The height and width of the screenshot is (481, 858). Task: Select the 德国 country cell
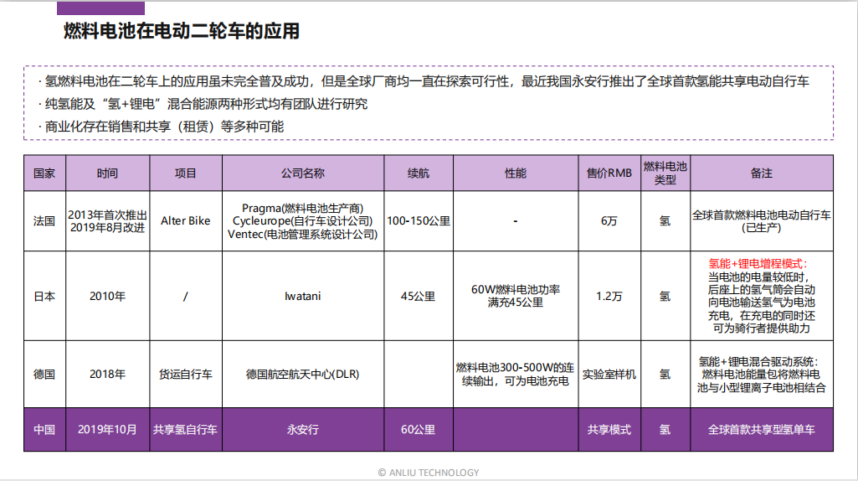[44, 375]
